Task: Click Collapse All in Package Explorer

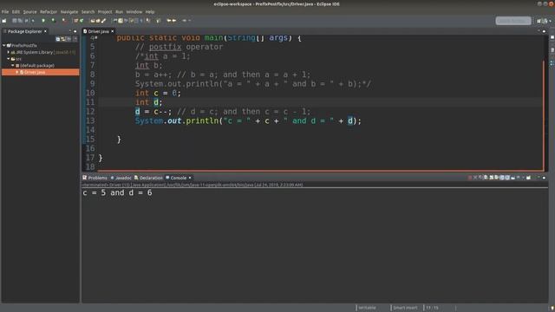Action: (x=58, y=38)
